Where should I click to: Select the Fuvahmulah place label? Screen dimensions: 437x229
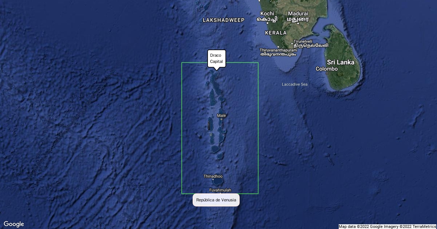tap(220, 190)
